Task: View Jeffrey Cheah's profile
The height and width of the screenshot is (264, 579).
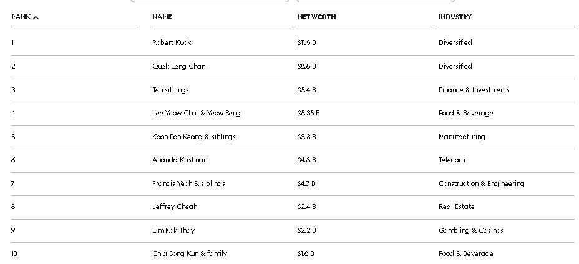Action: pos(175,207)
